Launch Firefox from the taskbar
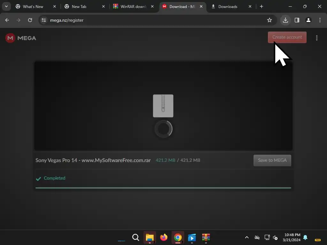This screenshot has width=327, height=245. point(164,237)
